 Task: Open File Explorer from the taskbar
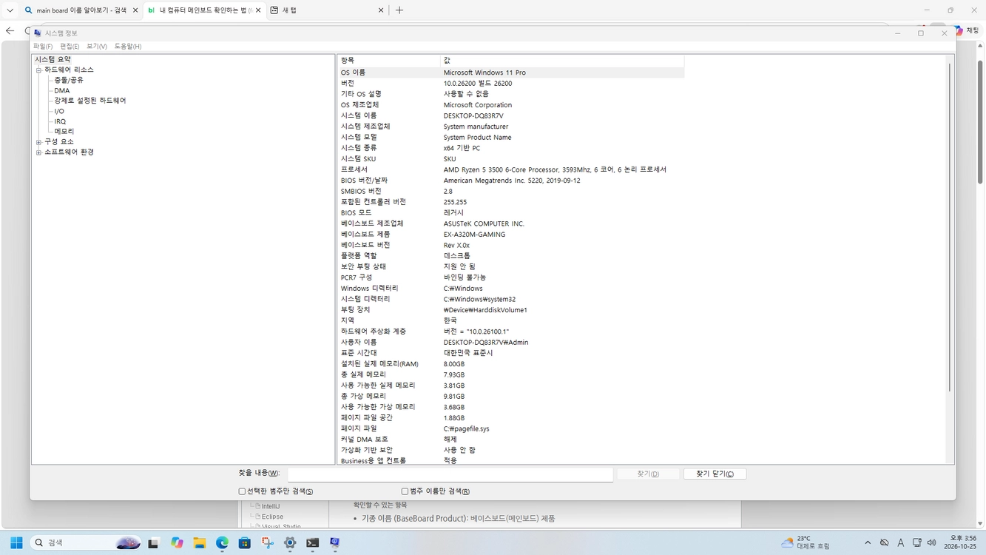[200, 542]
